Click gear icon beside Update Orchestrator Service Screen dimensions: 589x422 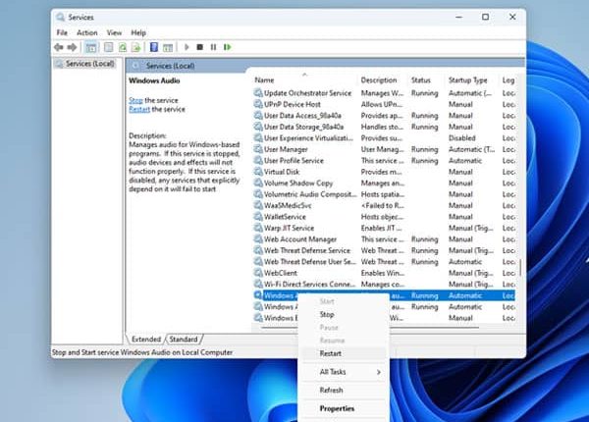point(258,92)
